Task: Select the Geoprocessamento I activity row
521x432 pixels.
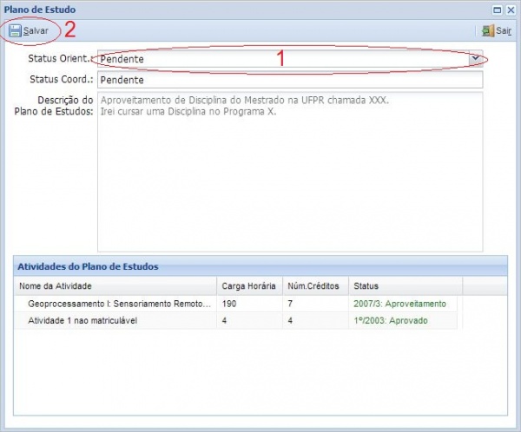Action: click(x=119, y=304)
